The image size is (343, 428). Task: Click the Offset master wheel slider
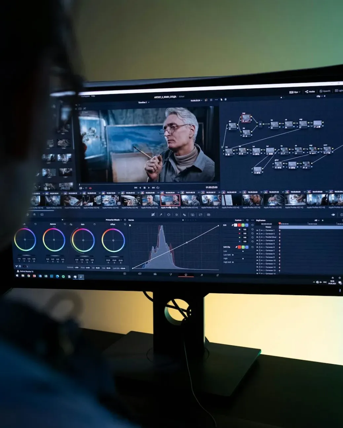[x=114, y=256]
